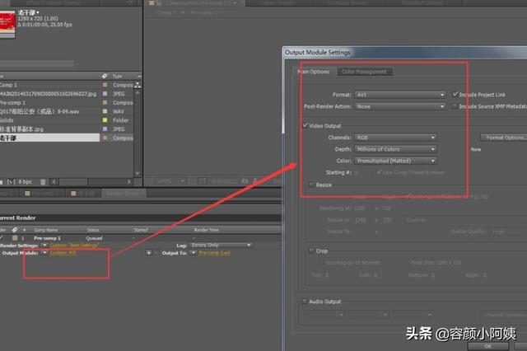This screenshot has width=527, height=351.
Task: Click the JPEG label color swatch of MAIN image
Action: [x=105, y=95]
